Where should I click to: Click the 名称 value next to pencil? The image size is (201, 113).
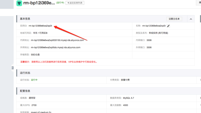tap(154, 26)
